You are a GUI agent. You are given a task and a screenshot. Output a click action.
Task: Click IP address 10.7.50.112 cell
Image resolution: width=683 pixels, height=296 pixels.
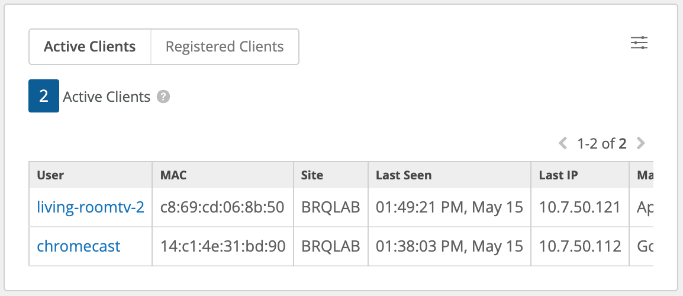tap(579, 246)
